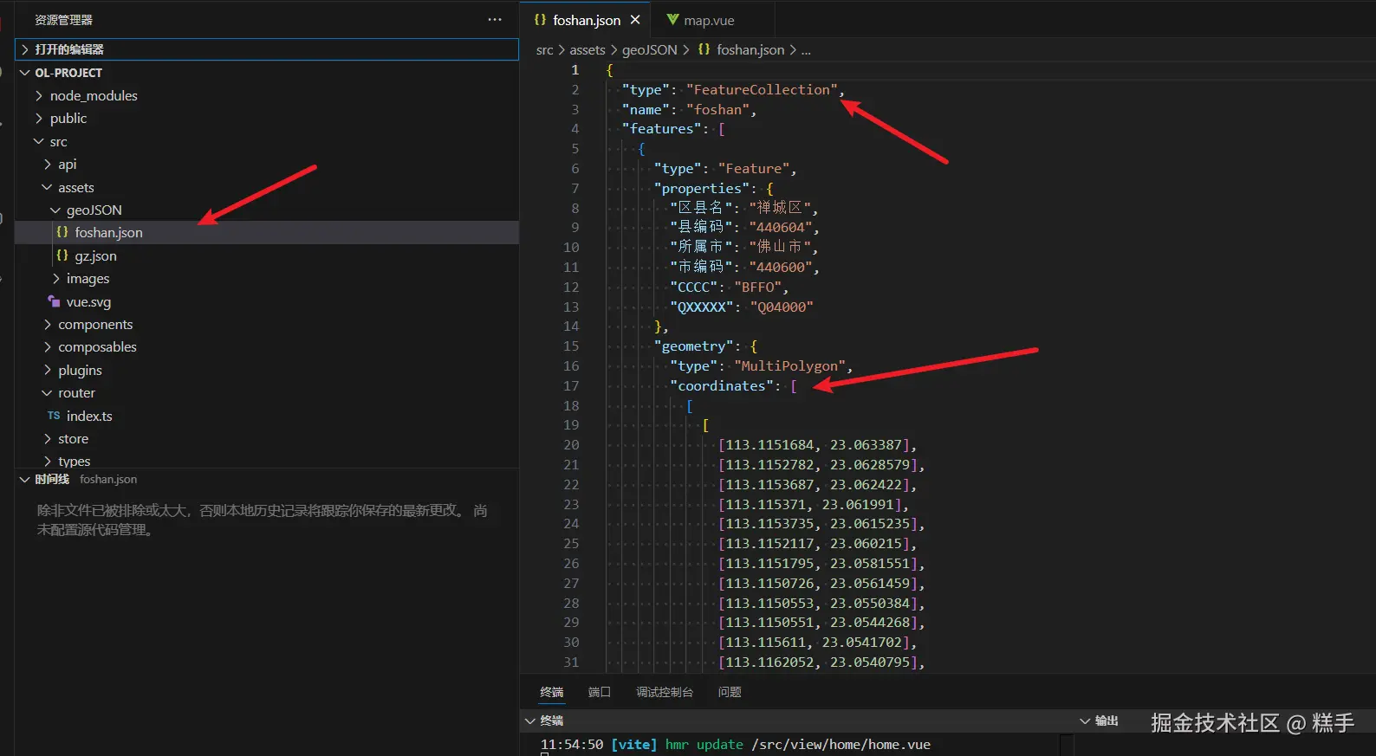This screenshot has width=1376, height=756.
Task: Click the JSON icon in the breadcrumb
Action: 704,50
